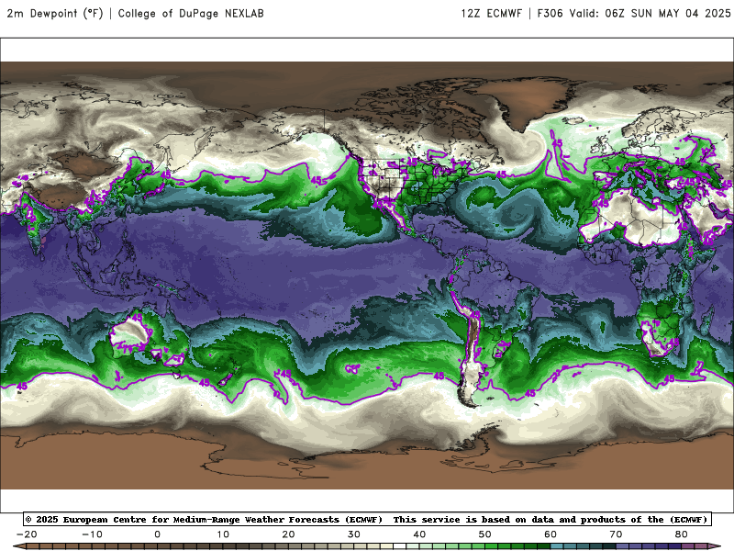The image size is (734, 551).
Task: Click the 0 colorbar scale label
Action: (157, 534)
